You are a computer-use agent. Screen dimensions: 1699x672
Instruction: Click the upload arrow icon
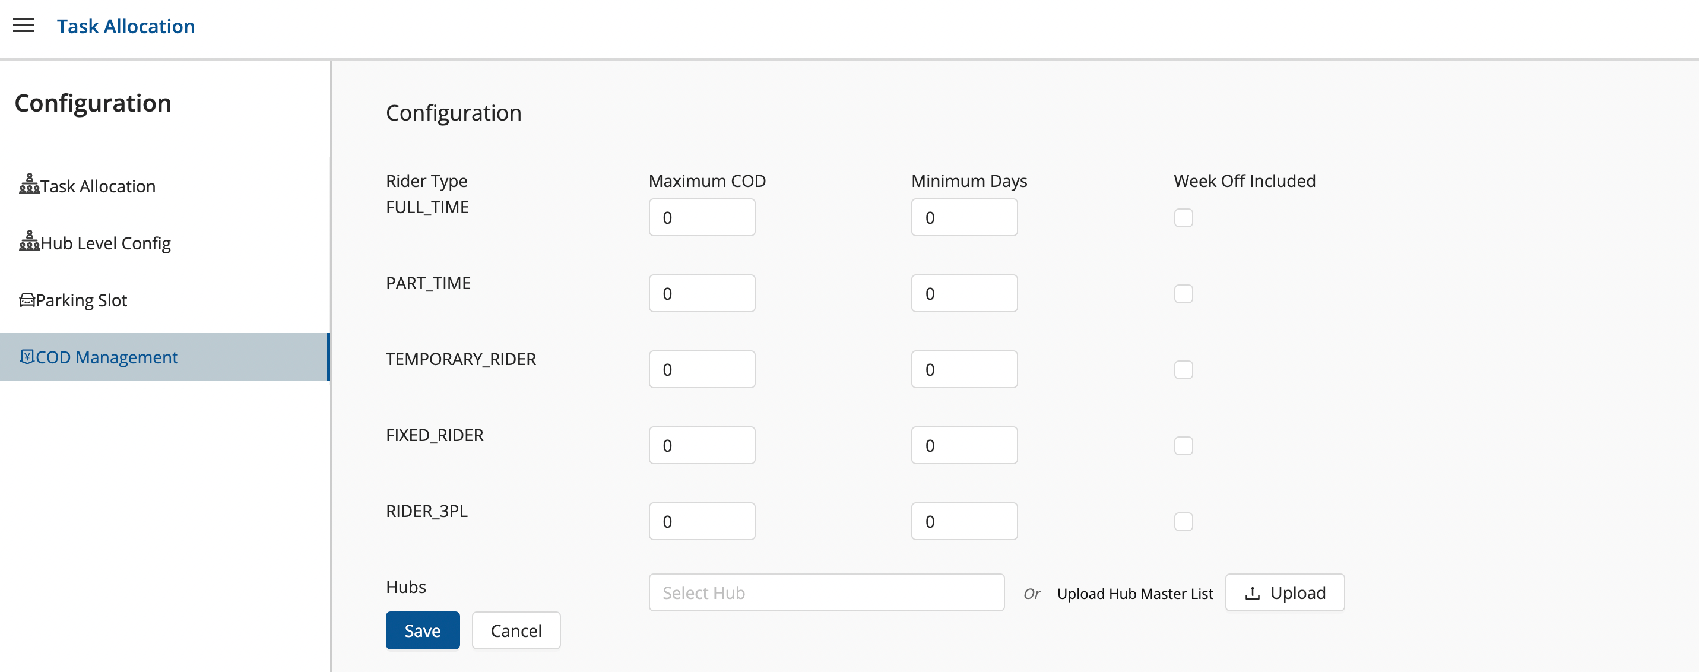tap(1252, 593)
